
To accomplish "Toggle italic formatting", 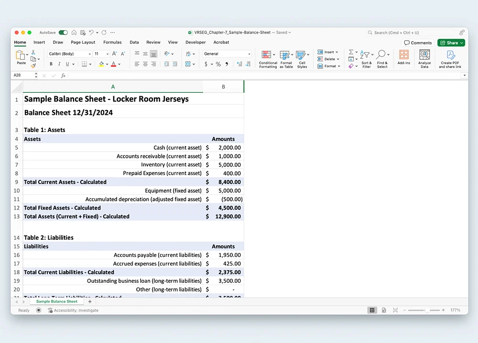I will (x=59, y=64).
